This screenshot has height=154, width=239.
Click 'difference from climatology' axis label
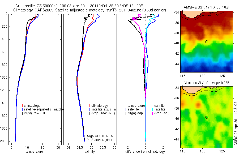(x=145, y=152)
